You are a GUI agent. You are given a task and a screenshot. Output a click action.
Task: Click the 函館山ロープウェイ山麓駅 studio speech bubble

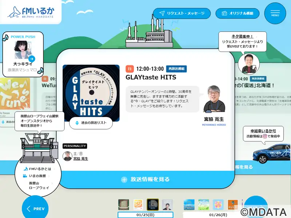coord(39,121)
